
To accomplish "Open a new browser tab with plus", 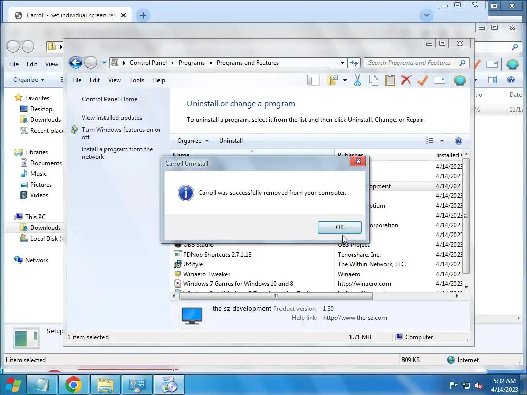I will tap(143, 15).
